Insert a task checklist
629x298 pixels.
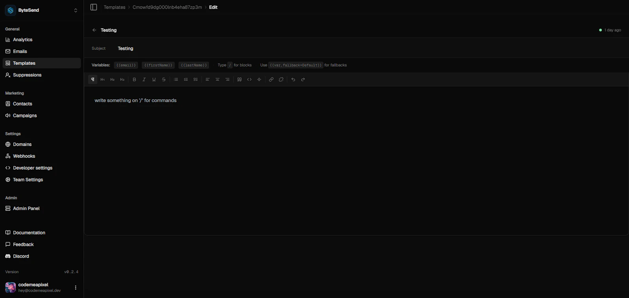[x=196, y=79]
